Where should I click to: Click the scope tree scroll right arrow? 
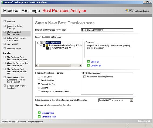tap(81, 65)
